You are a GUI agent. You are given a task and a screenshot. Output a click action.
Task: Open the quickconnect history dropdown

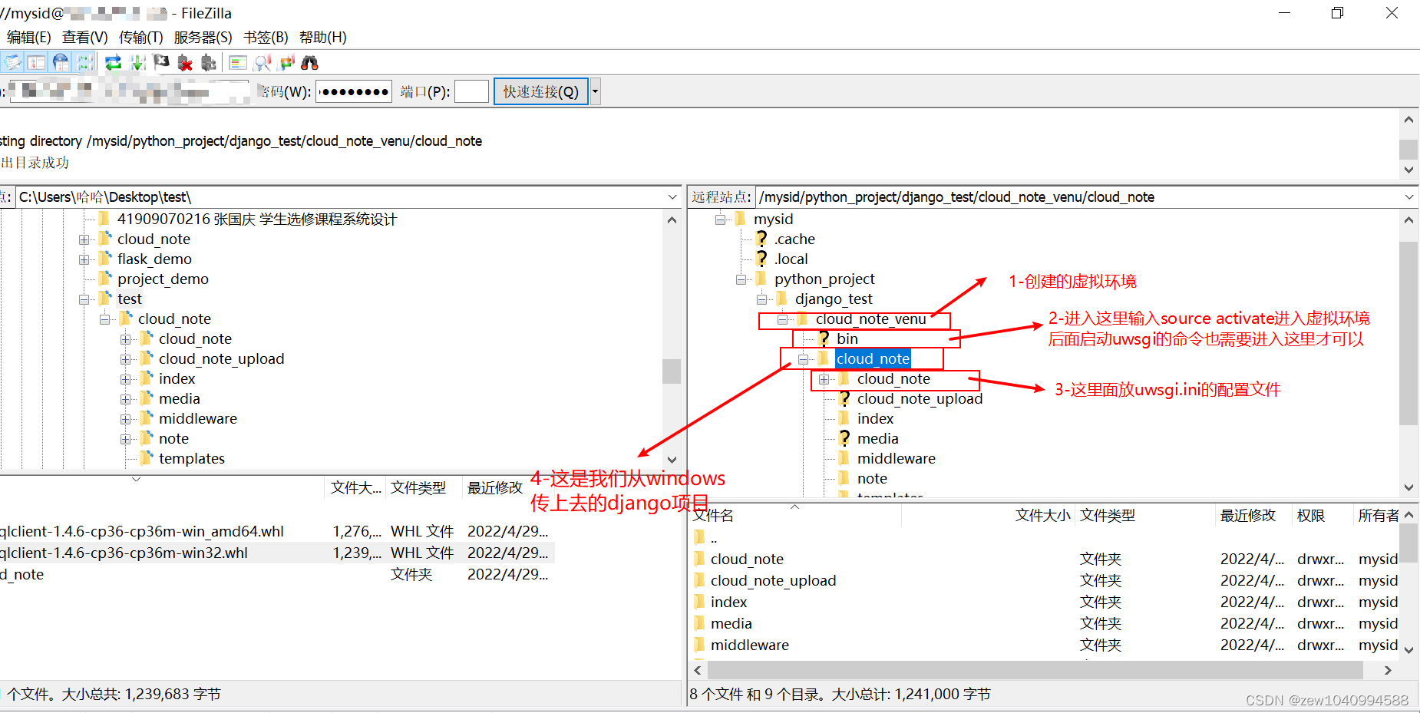(x=595, y=91)
